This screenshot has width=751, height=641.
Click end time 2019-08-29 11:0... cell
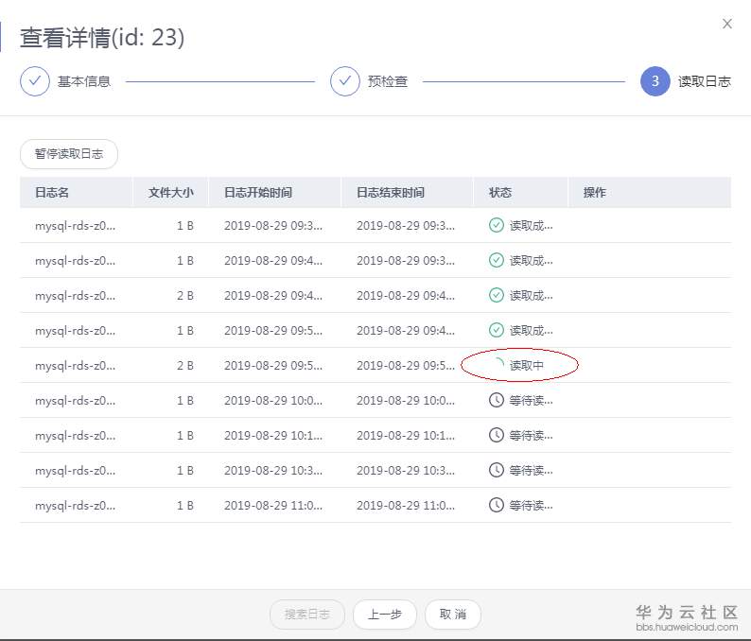[406, 506]
